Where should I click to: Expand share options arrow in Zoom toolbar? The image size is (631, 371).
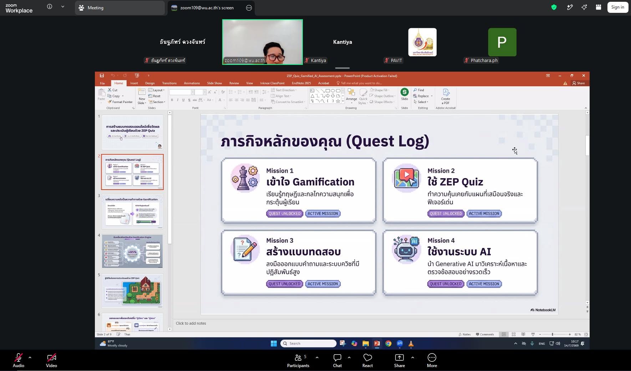pyautogui.click(x=413, y=357)
